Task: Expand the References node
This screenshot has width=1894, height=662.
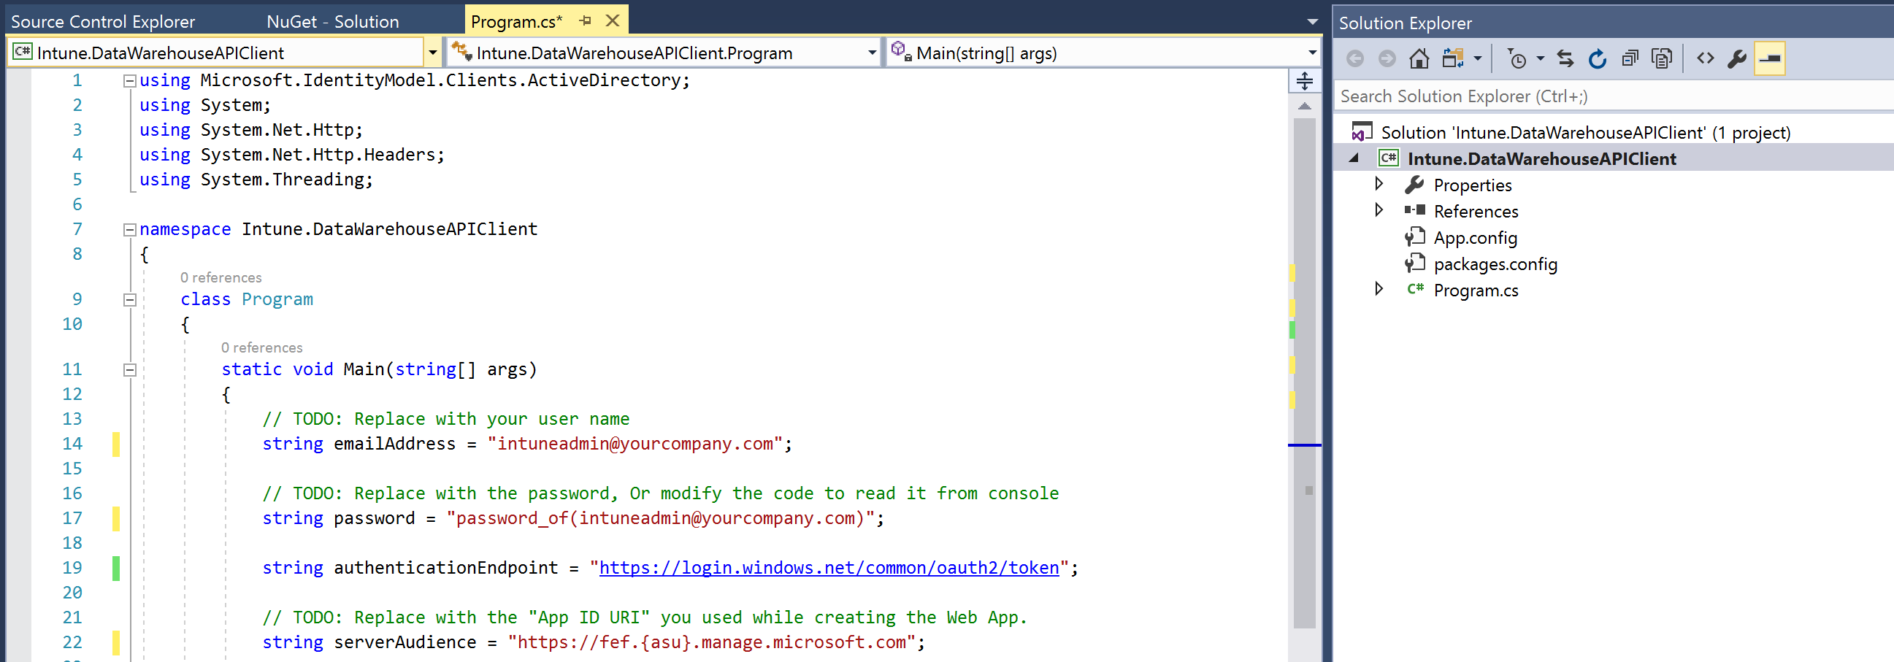Action: (x=1379, y=210)
